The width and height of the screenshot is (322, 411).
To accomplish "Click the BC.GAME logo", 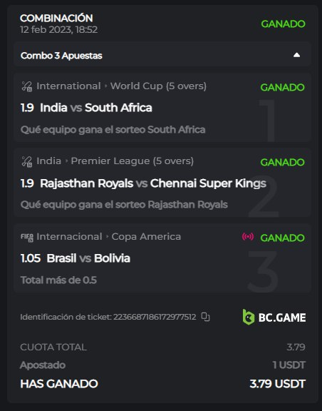I will pyautogui.click(x=274, y=317).
